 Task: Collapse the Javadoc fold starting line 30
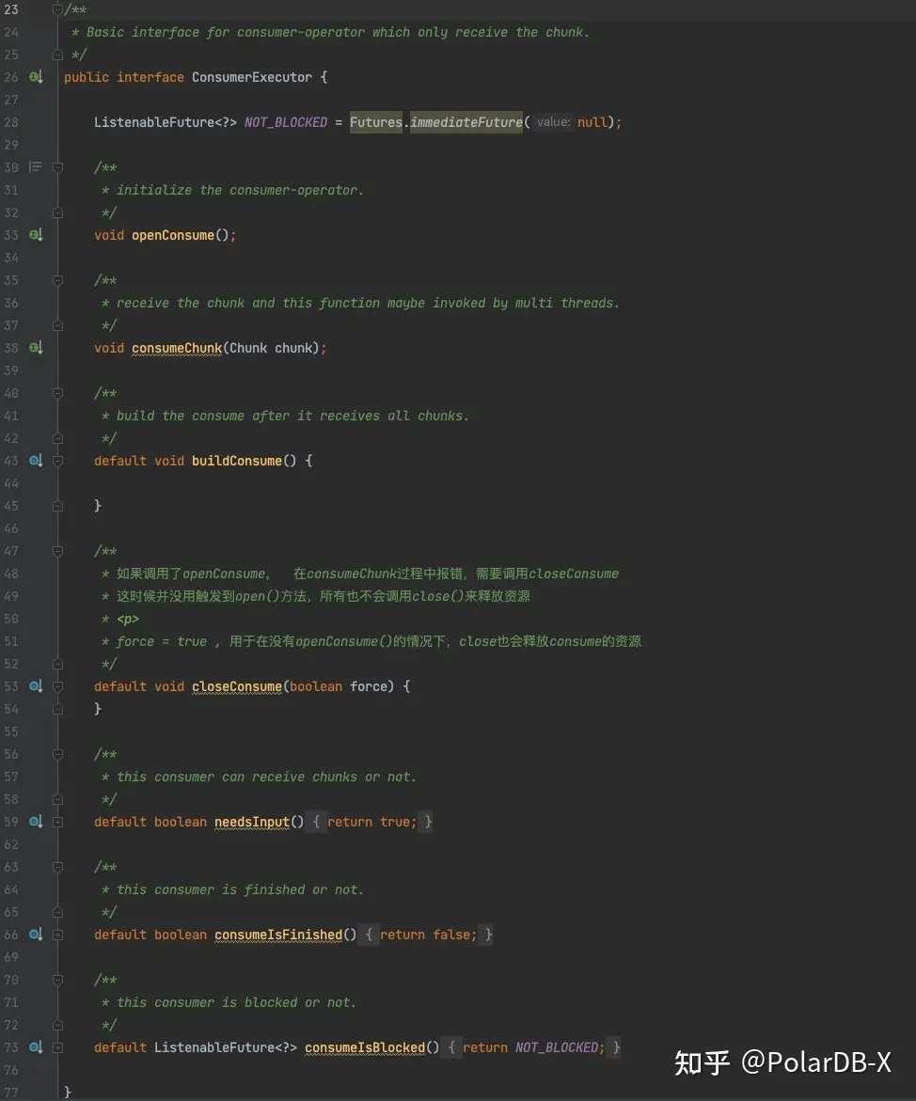point(58,167)
